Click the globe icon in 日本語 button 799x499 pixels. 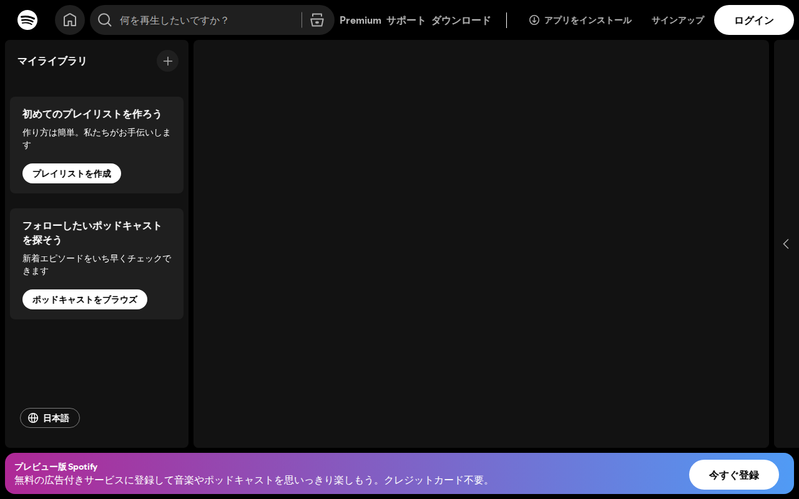[33, 418]
